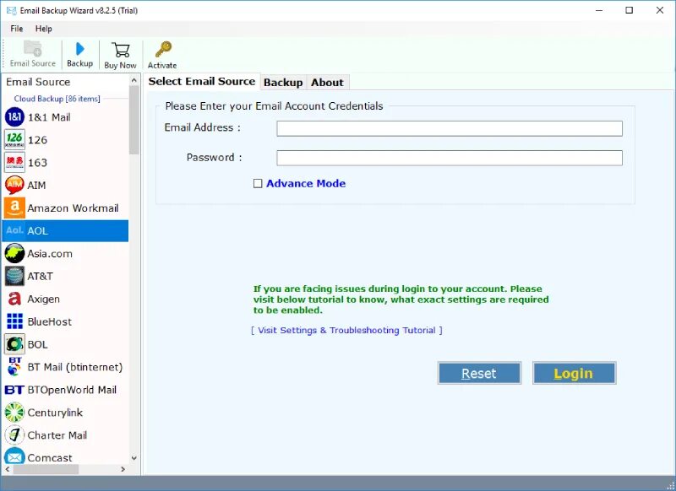Viewport: 676px width, 491px height.
Task: Select the 'BlueHost' list text
Action: coord(50,321)
